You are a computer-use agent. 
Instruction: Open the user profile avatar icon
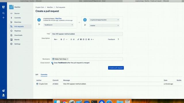pyautogui.click(x=3, y=95)
